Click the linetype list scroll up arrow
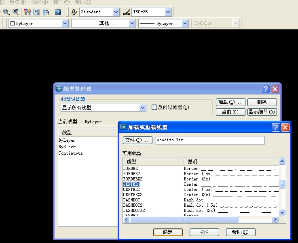 coord(282,161)
